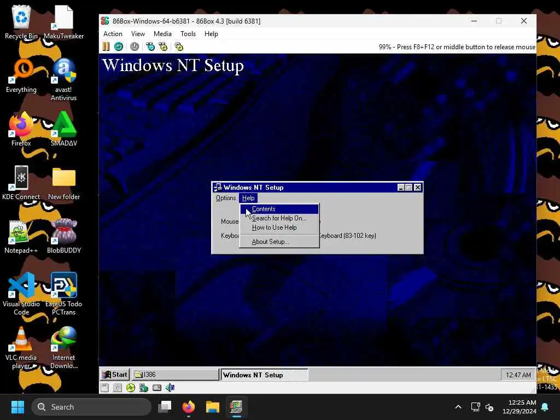Open 86Box View menu
This screenshot has height=420, width=560.
[138, 34]
